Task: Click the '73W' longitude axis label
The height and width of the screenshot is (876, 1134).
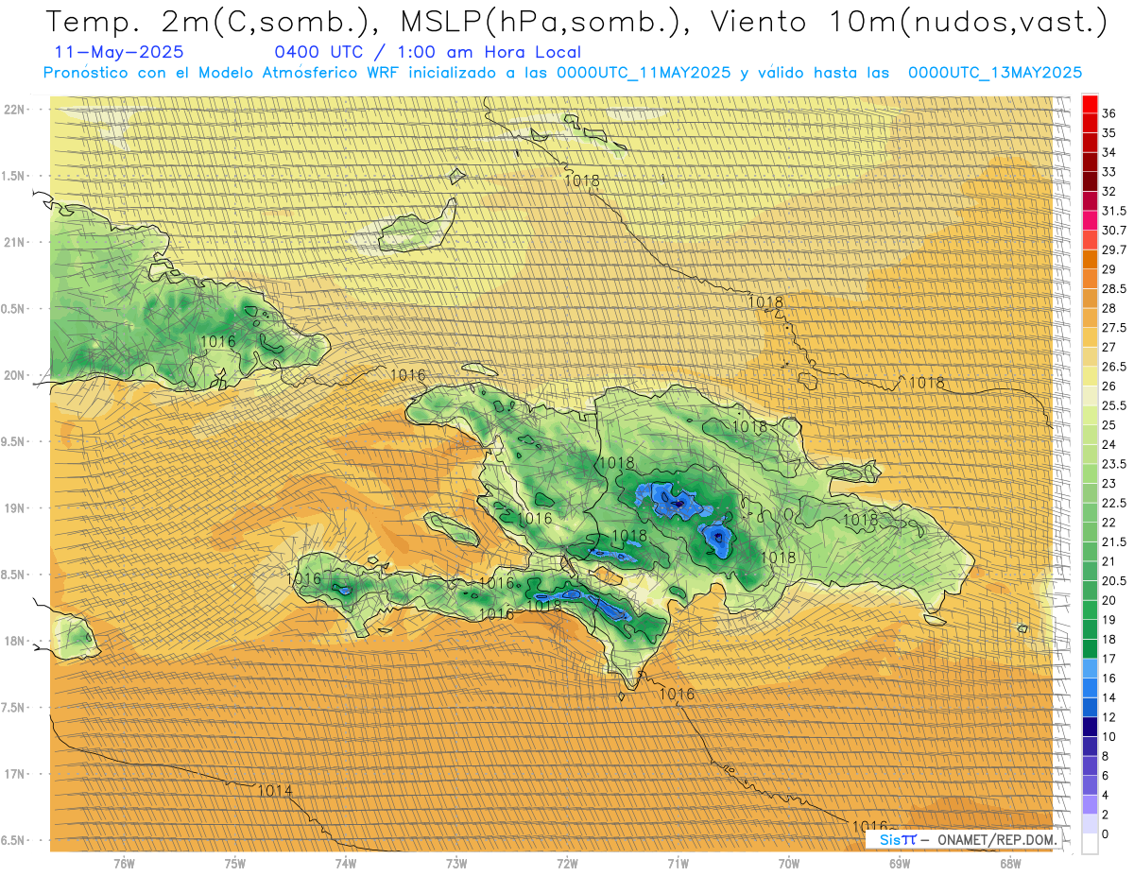Action: click(x=456, y=864)
